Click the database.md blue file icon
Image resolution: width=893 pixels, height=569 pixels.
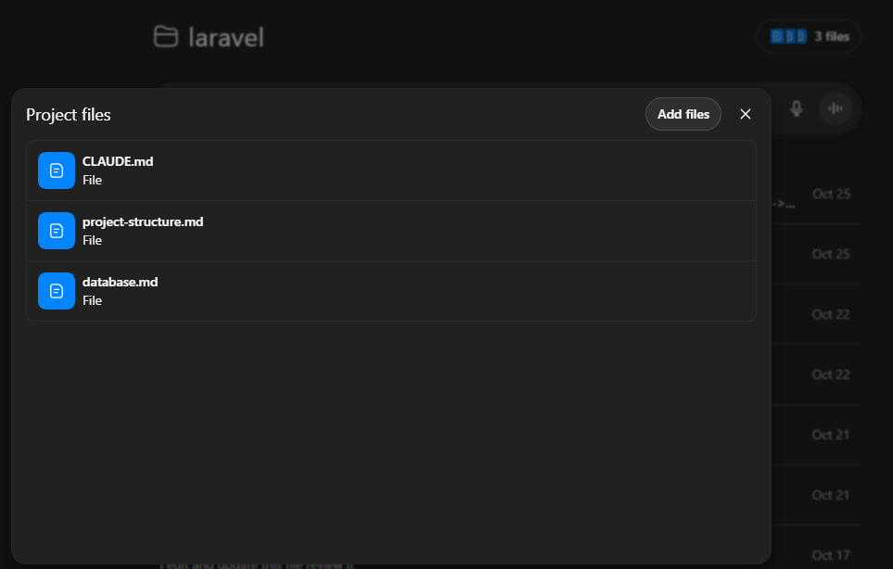click(x=56, y=291)
